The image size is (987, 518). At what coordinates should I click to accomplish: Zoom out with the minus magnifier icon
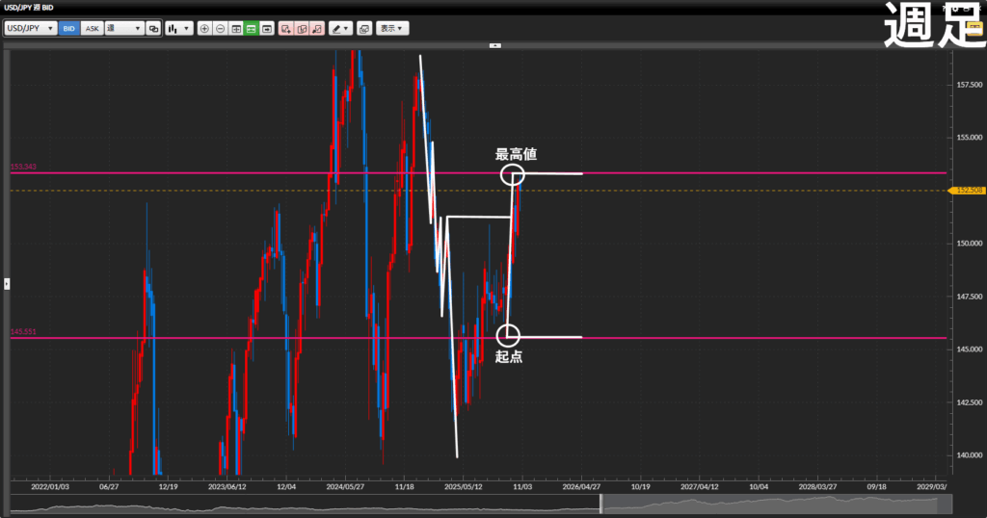(x=221, y=29)
